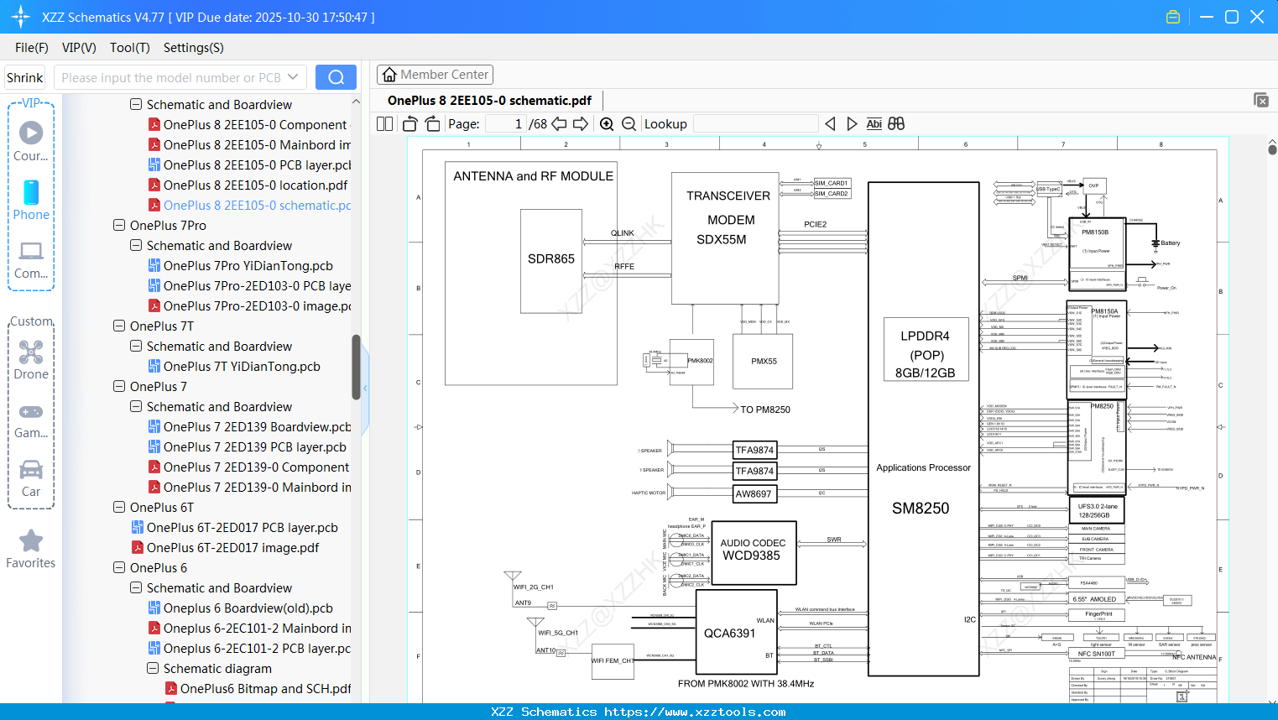
Task: Toggle whole-word matching with the Abi icon
Action: pos(874,123)
